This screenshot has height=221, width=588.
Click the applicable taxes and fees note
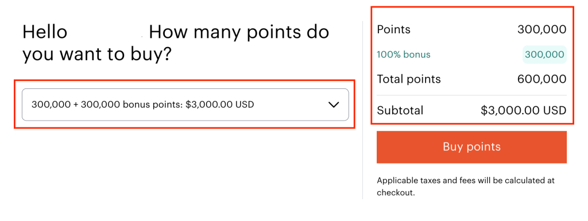click(466, 187)
